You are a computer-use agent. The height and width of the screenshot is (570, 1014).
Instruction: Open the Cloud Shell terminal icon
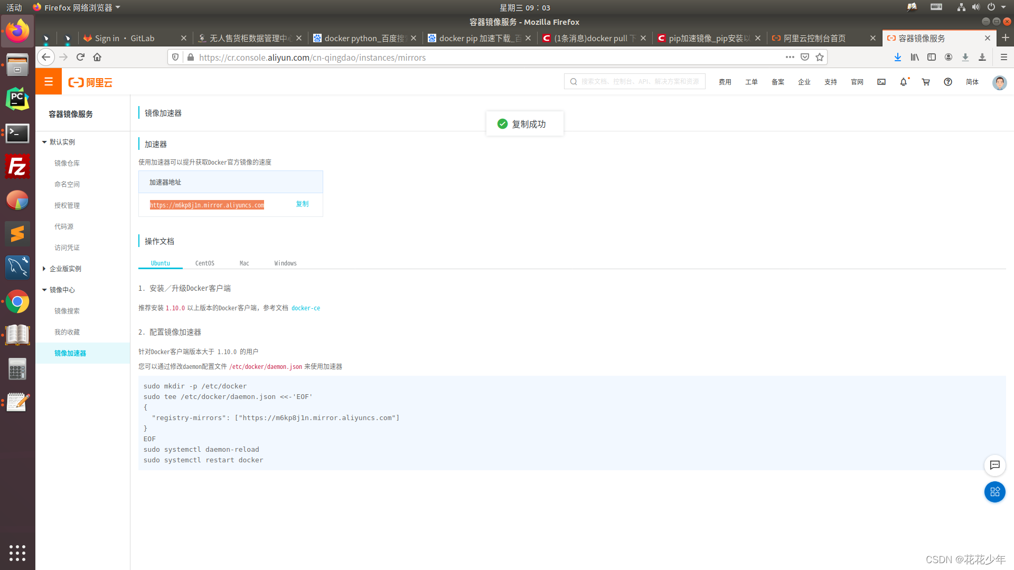[x=881, y=82]
